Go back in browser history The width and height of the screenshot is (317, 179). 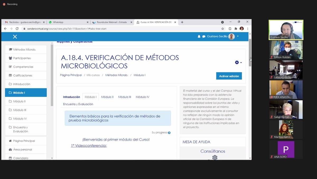[x=5, y=29]
